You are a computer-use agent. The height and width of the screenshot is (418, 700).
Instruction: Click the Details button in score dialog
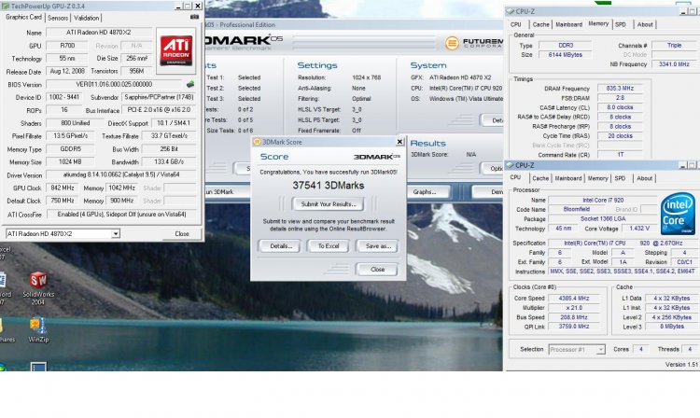[281, 245]
